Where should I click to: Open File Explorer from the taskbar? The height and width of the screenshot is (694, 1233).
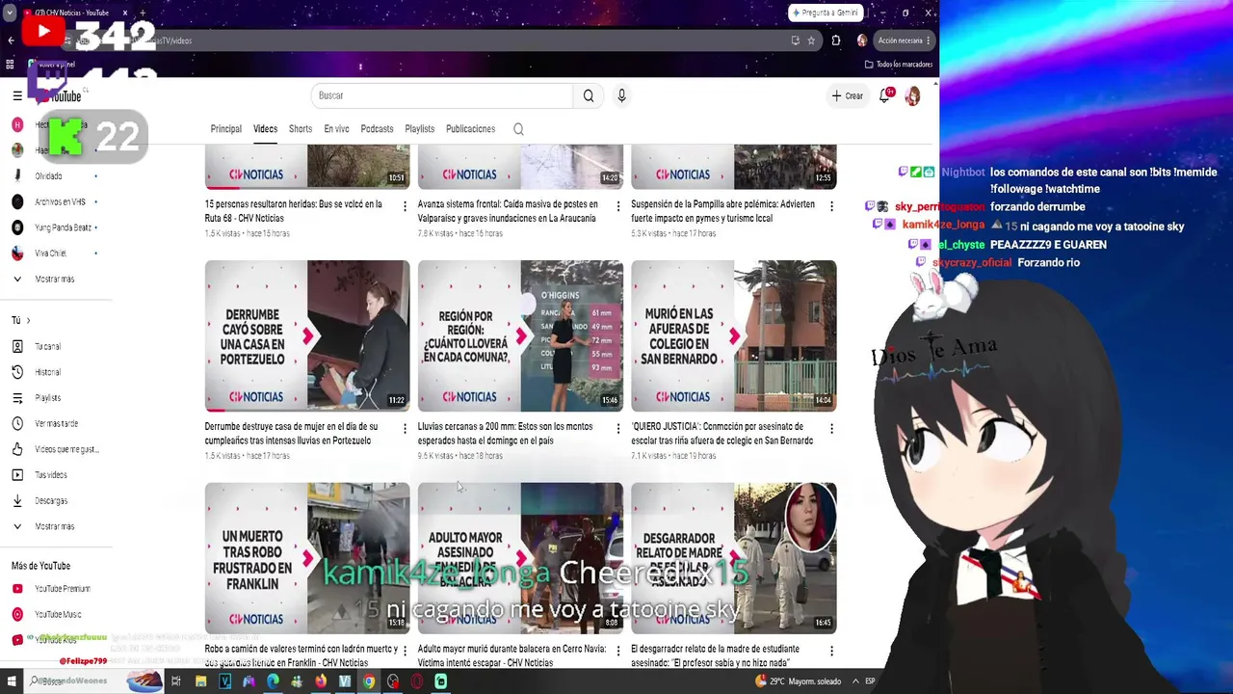(200, 681)
